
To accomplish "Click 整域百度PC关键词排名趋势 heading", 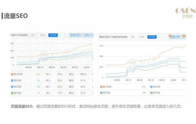I will click(113, 37).
